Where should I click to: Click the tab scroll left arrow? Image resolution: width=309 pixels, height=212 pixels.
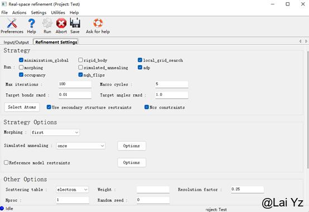click(300, 41)
